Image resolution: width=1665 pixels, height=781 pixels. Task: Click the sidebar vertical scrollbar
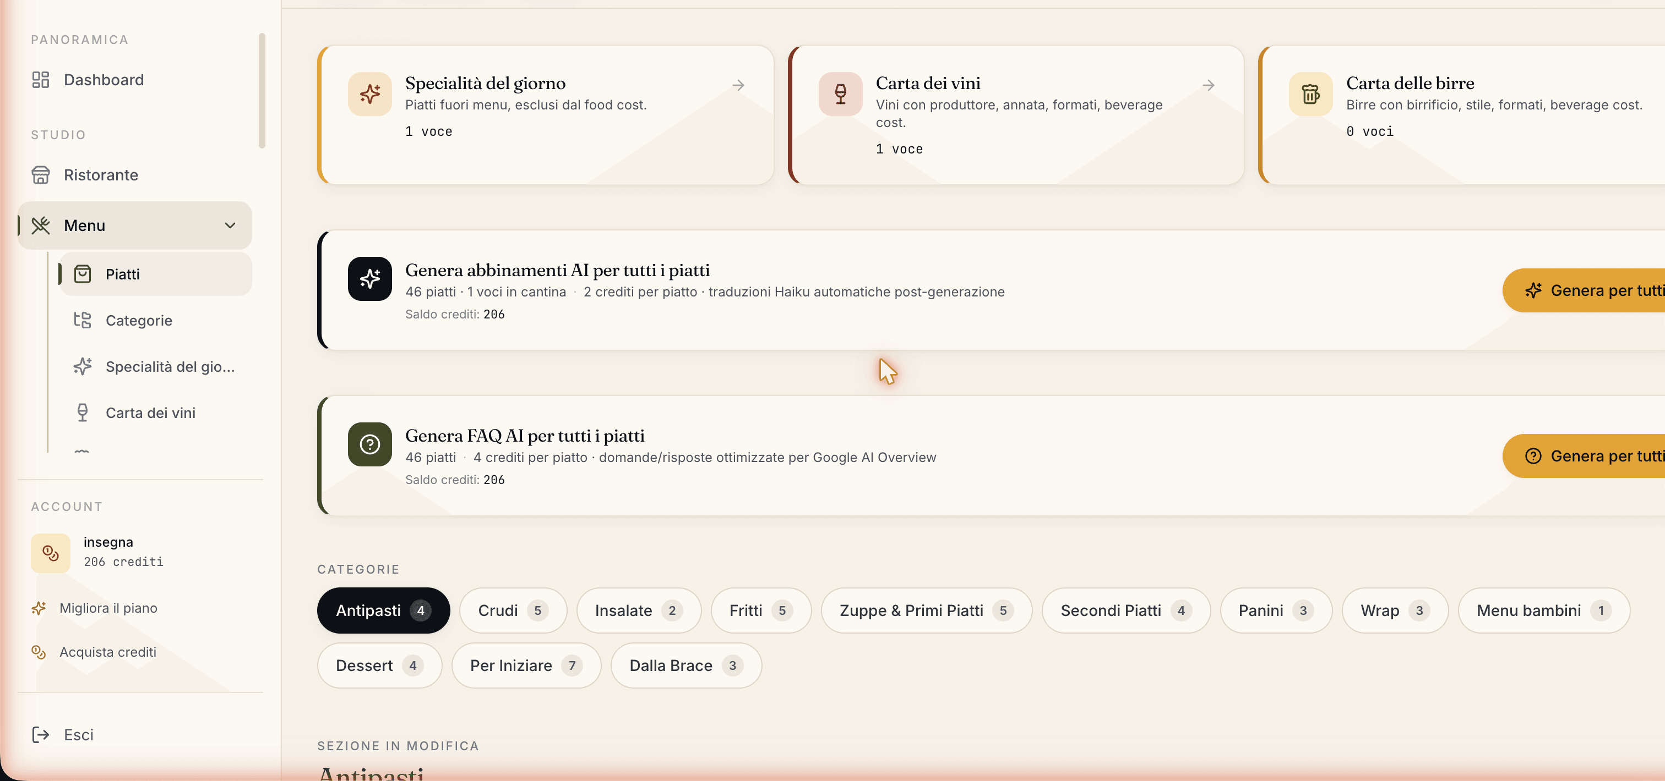[262, 90]
